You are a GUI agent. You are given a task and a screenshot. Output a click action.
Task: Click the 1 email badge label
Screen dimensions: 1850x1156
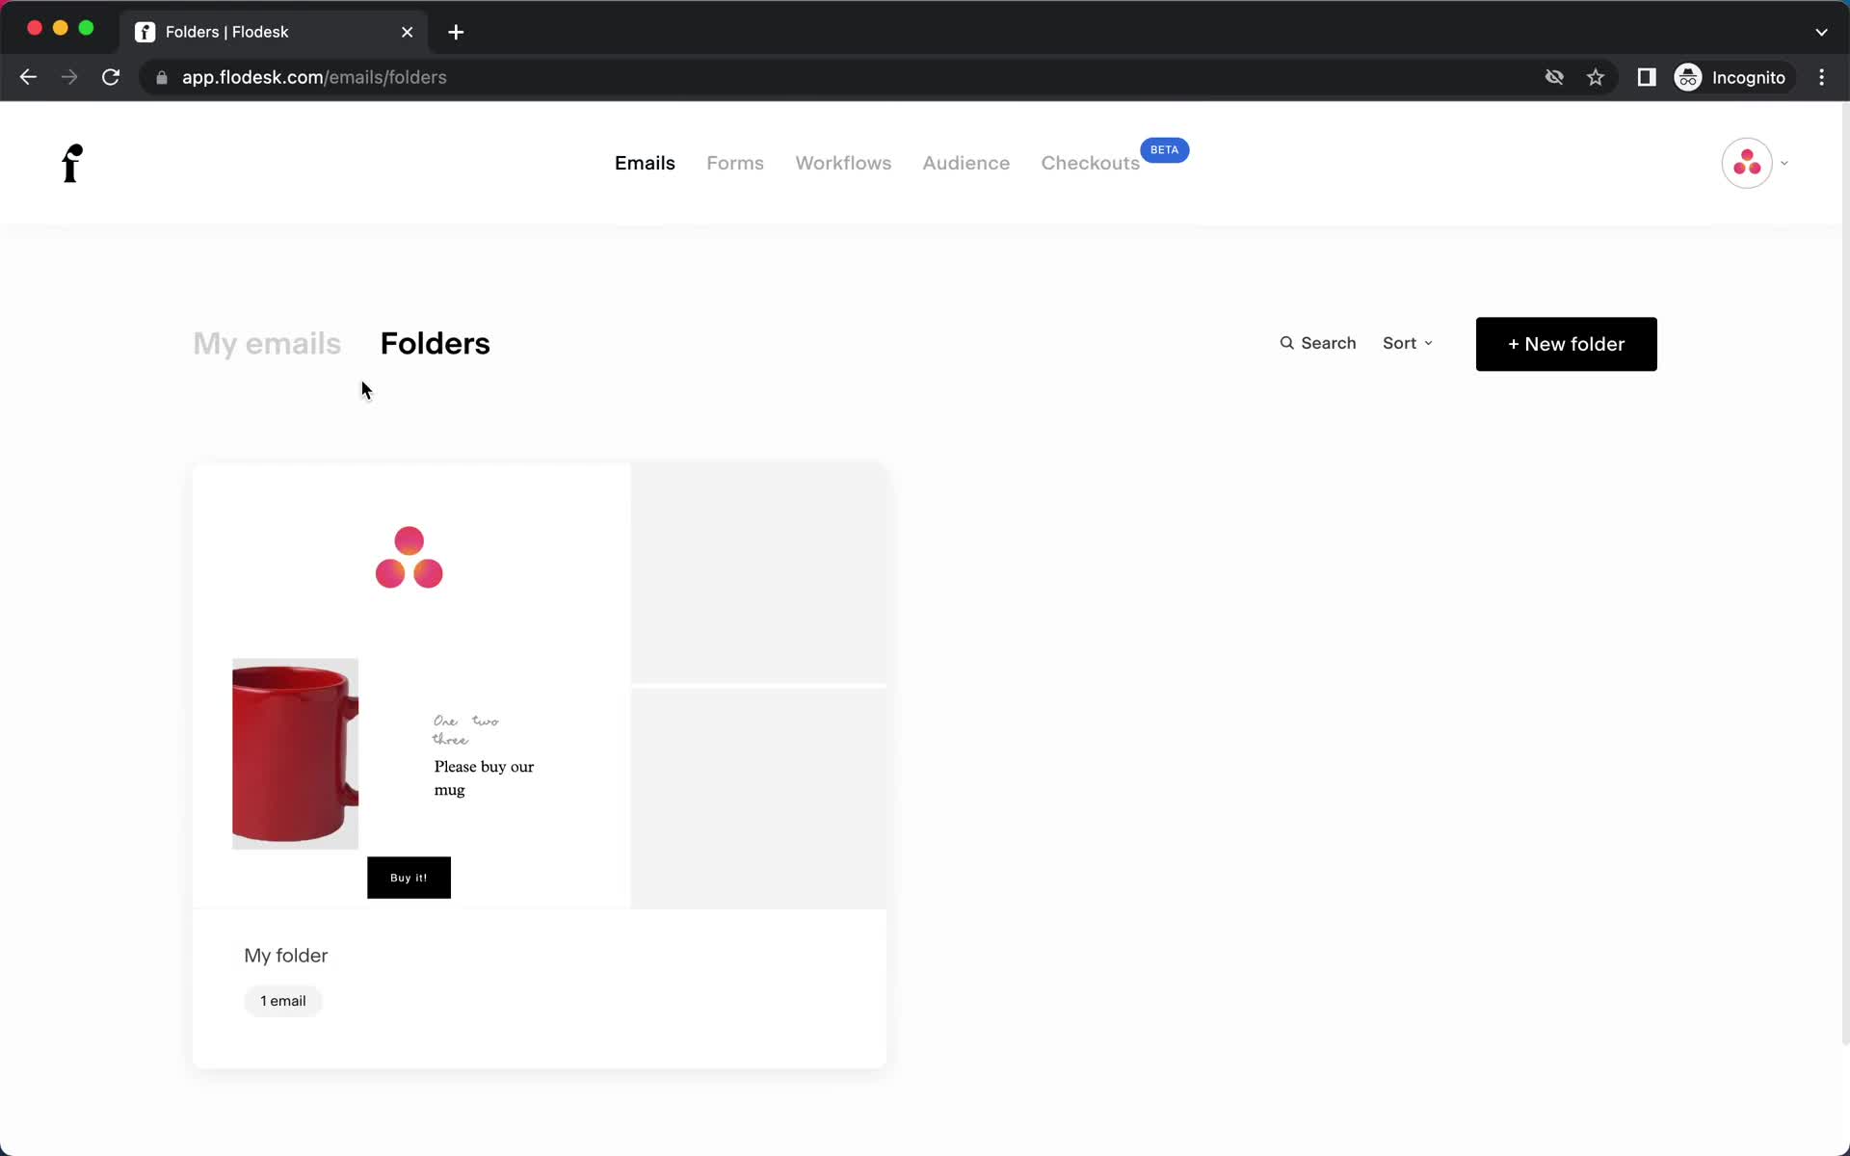point(282,1000)
